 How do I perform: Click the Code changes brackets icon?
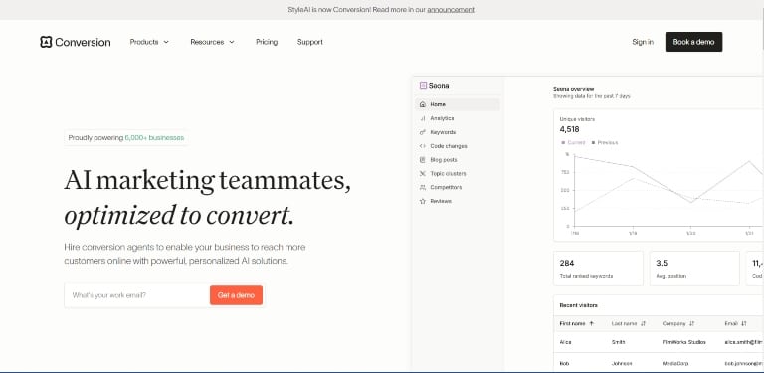coord(423,146)
